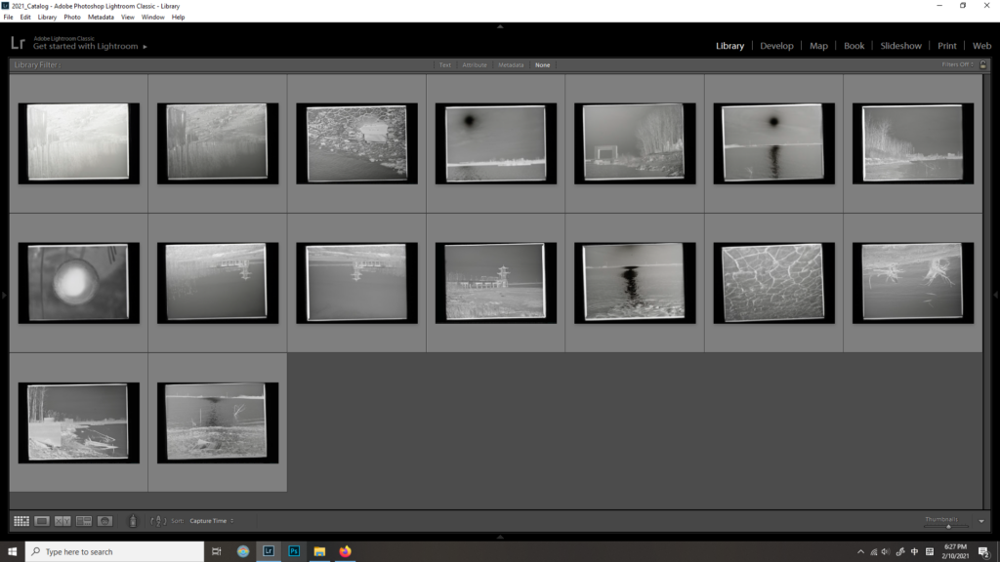
Task: Expand right panel using side arrow
Action: (996, 295)
